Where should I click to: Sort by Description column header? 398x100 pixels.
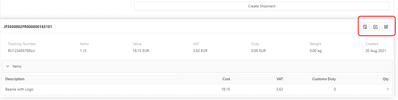[x=15, y=79]
